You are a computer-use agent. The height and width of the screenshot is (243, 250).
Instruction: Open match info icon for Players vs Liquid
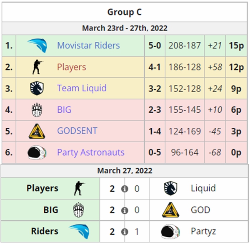(125, 189)
